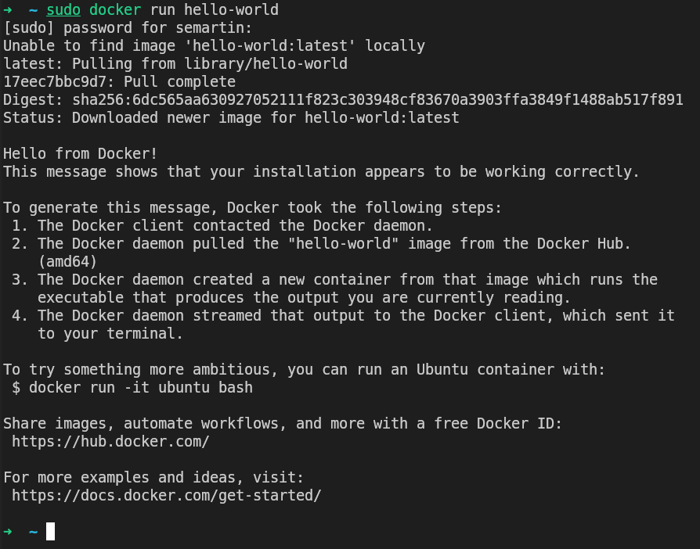
Task: Open the https://hub.docker.com/ link
Action: (110, 441)
